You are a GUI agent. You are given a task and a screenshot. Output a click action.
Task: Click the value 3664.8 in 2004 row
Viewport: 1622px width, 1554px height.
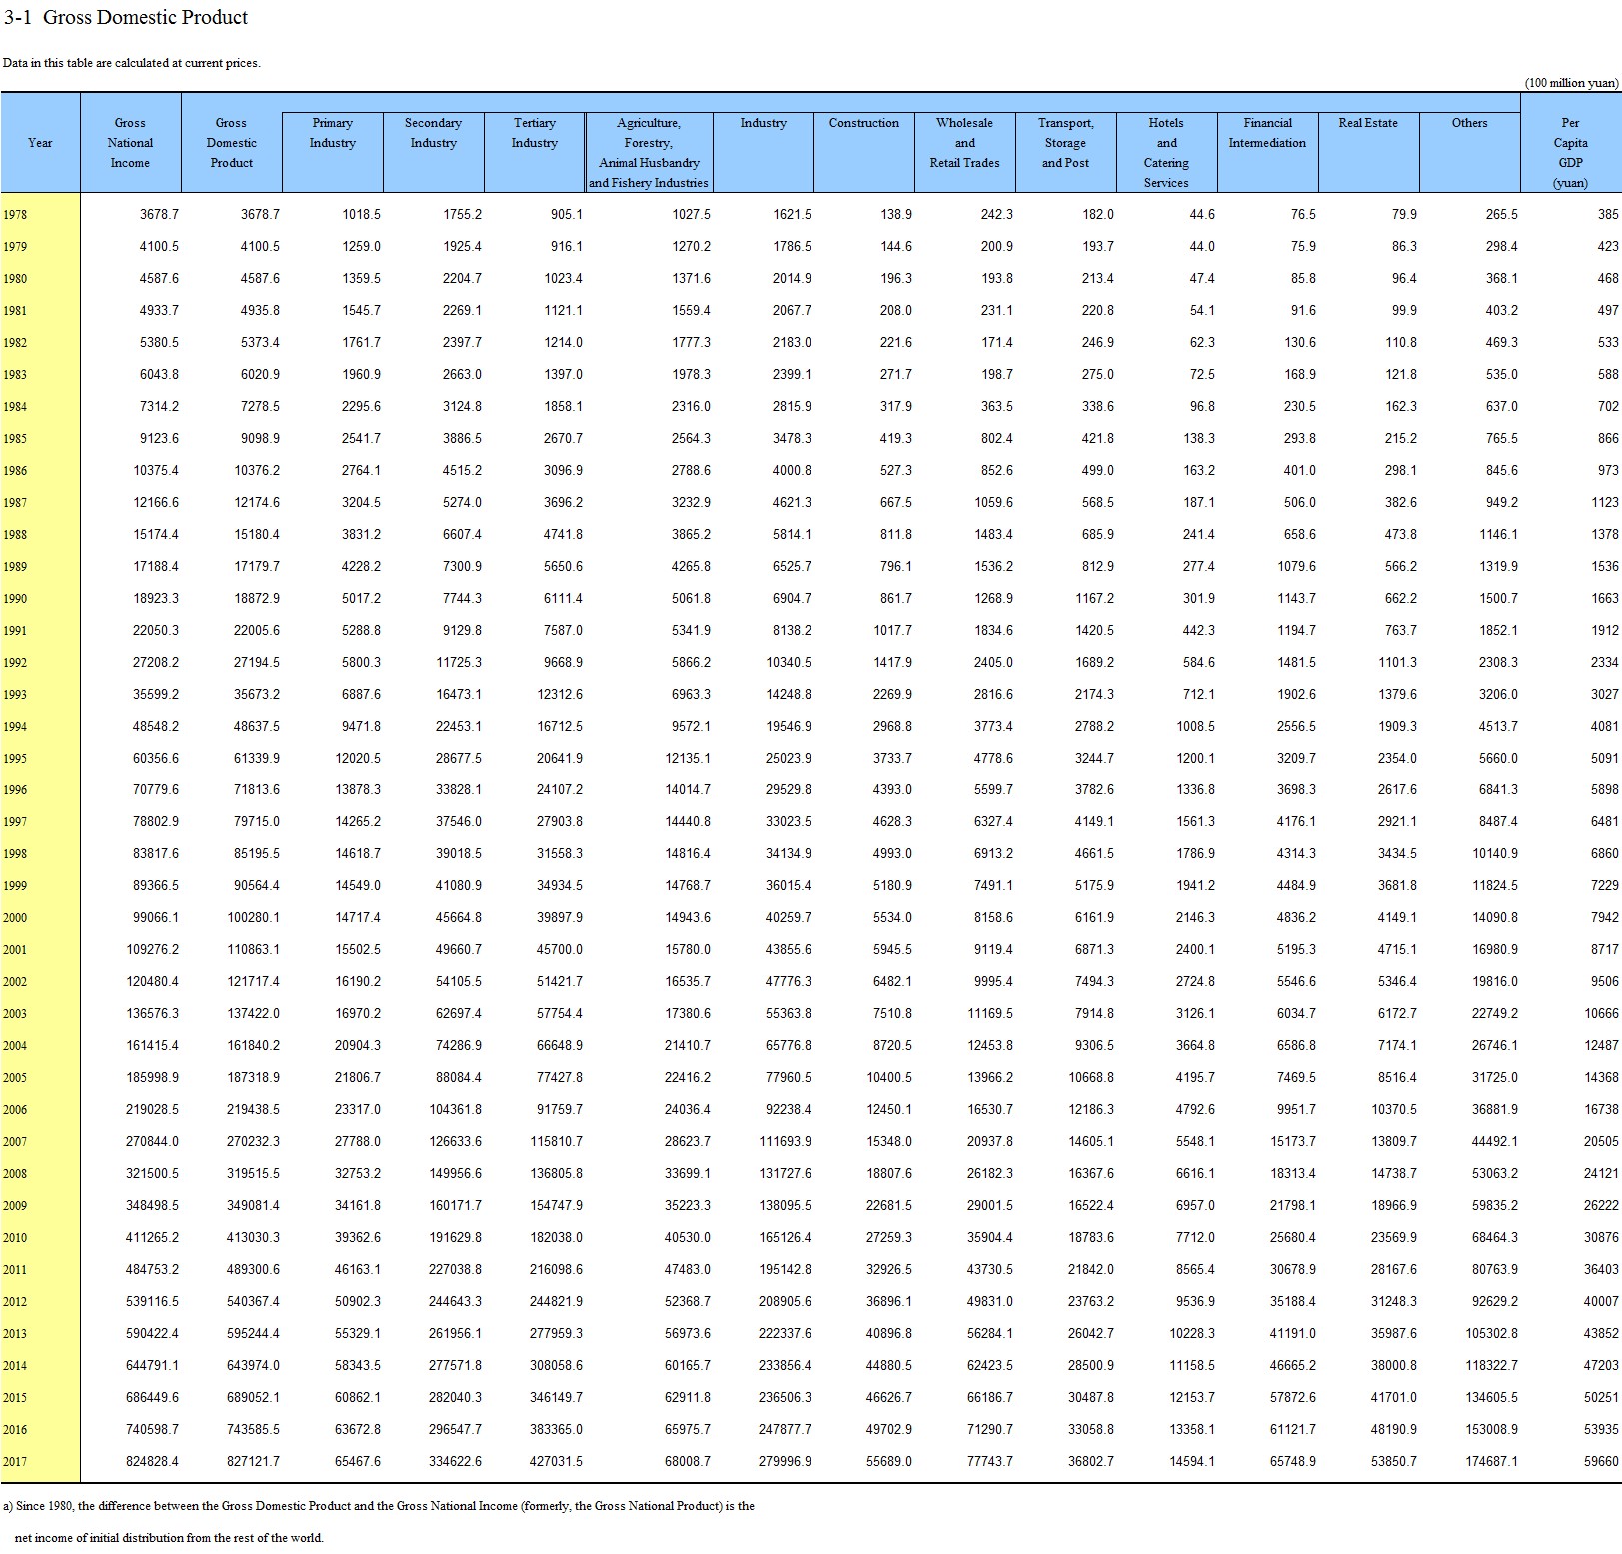[x=1195, y=1046]
